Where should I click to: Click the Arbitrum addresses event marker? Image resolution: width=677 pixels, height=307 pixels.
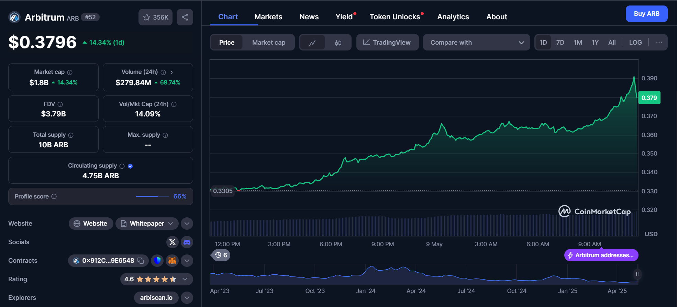coord(601,255)
